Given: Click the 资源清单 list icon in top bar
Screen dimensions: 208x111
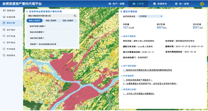Looking at the screenshot, I should coord(154,4).
